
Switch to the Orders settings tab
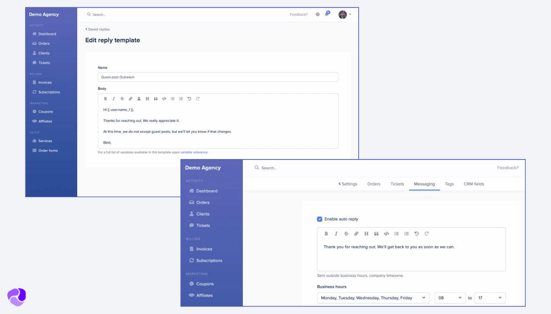tap(374, 184)
